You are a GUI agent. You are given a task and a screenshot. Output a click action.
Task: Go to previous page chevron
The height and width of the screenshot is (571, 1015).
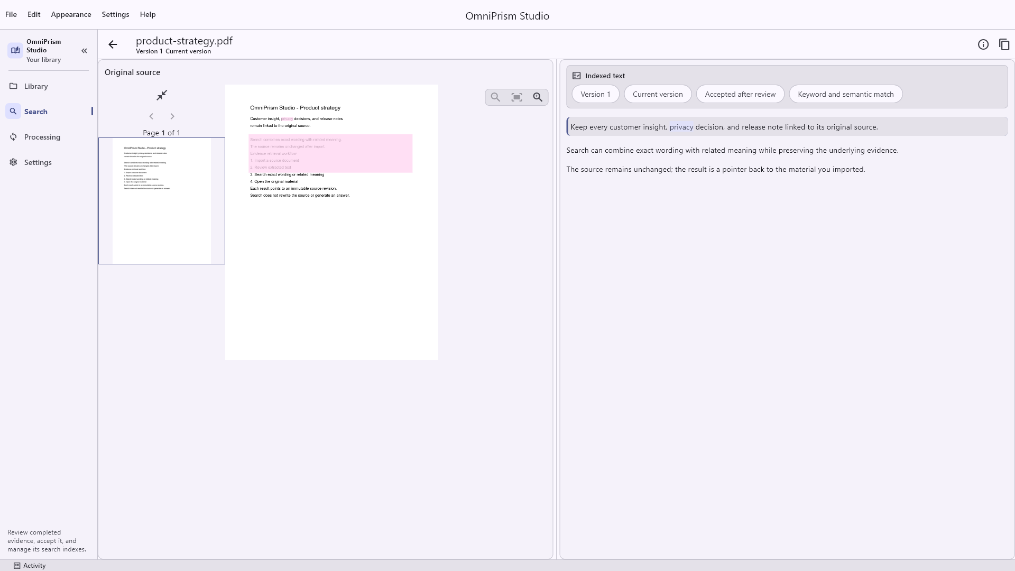(151, 116)
